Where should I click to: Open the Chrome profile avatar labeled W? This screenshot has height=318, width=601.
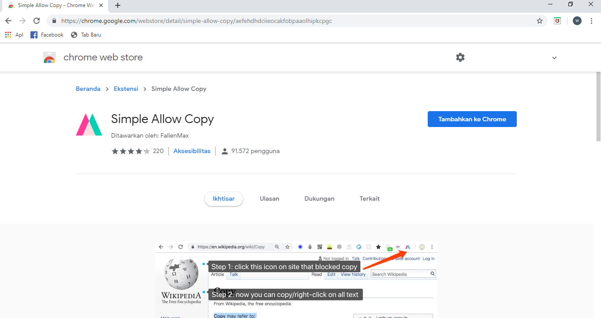point(577,20)
